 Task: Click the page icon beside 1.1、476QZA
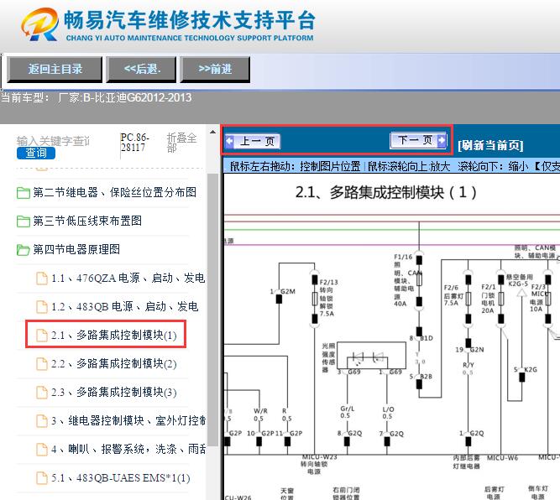[42, 279]
